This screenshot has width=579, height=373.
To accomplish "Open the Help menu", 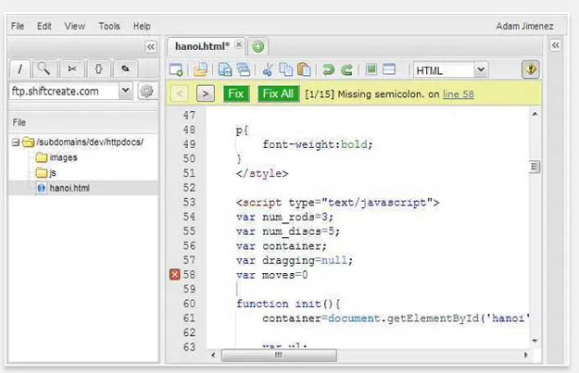I will coord(142,26).
